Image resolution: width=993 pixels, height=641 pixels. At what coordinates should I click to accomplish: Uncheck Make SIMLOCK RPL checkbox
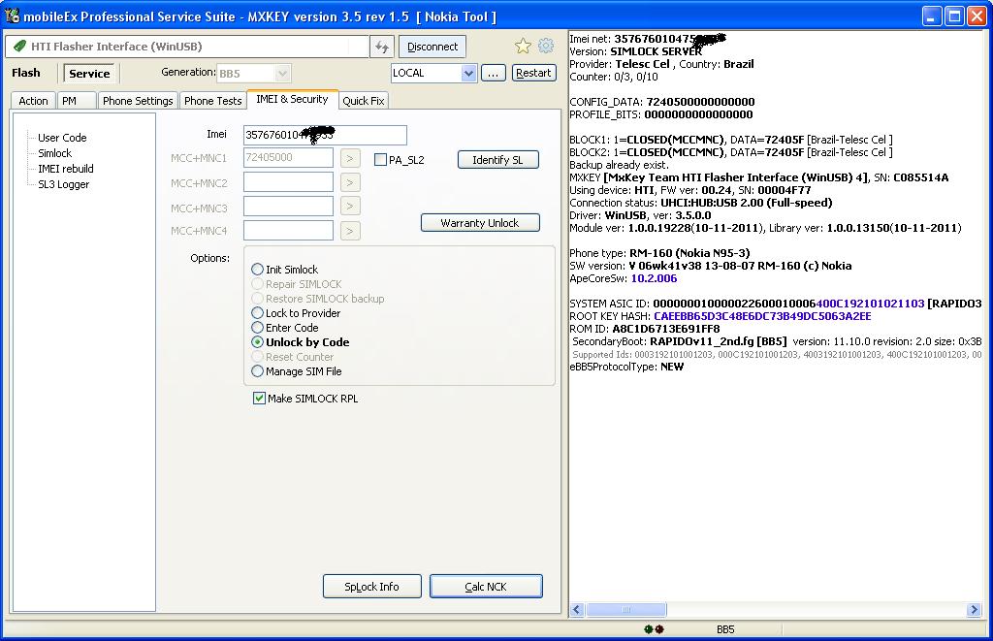coord(259,399)
